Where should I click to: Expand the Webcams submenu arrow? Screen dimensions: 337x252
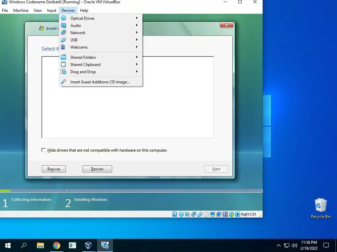(x=137, y=47)
